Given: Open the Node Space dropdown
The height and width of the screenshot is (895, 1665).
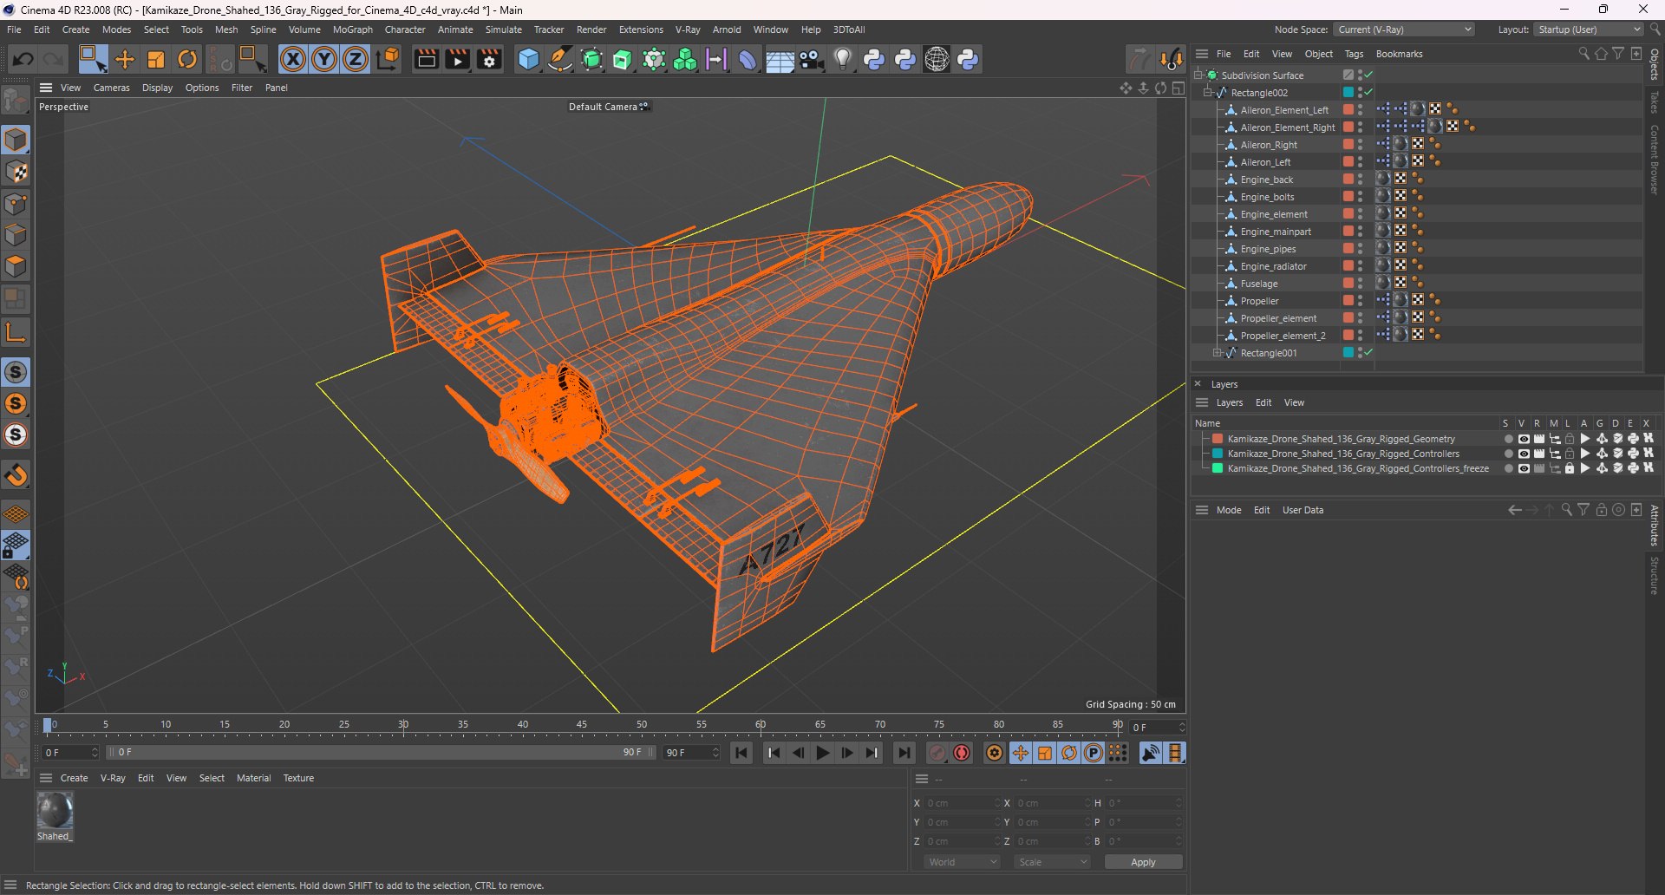Looking at the screenshot, I should (x=1404, y=29).
